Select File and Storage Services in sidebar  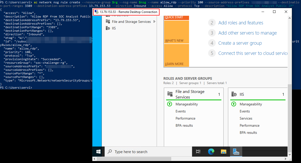tap(131, 22)
